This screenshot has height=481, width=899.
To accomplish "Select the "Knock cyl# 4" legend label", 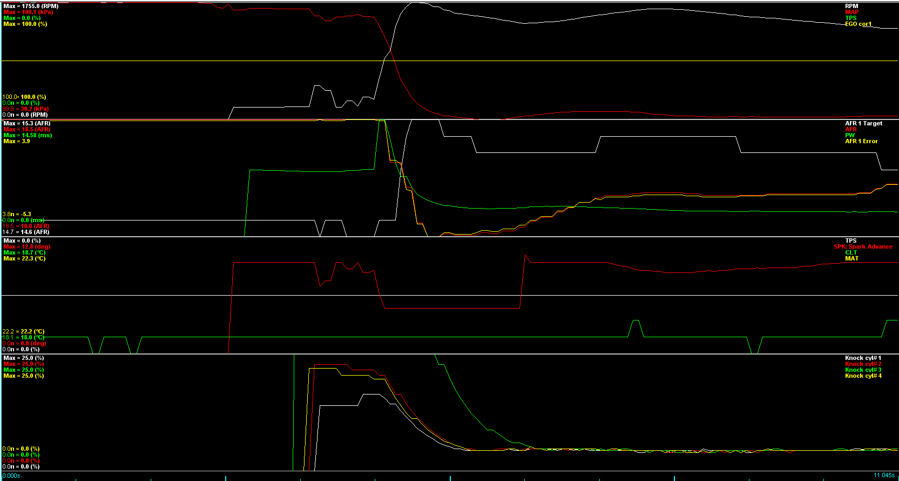I will coord(863,376).
